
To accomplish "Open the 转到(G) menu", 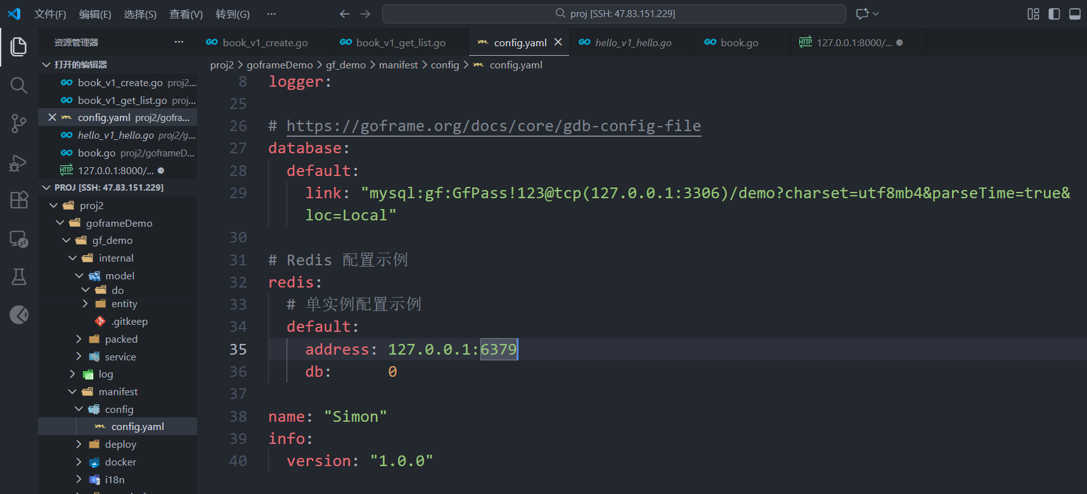I will 233,14.
